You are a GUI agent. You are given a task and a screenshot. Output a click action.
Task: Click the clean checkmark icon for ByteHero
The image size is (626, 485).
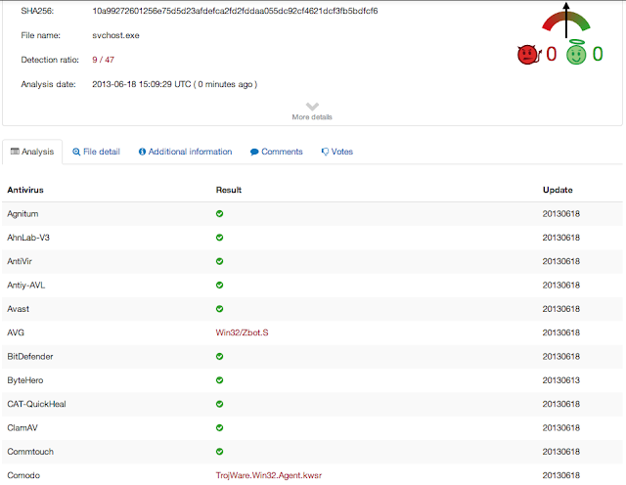coord(219,380)
